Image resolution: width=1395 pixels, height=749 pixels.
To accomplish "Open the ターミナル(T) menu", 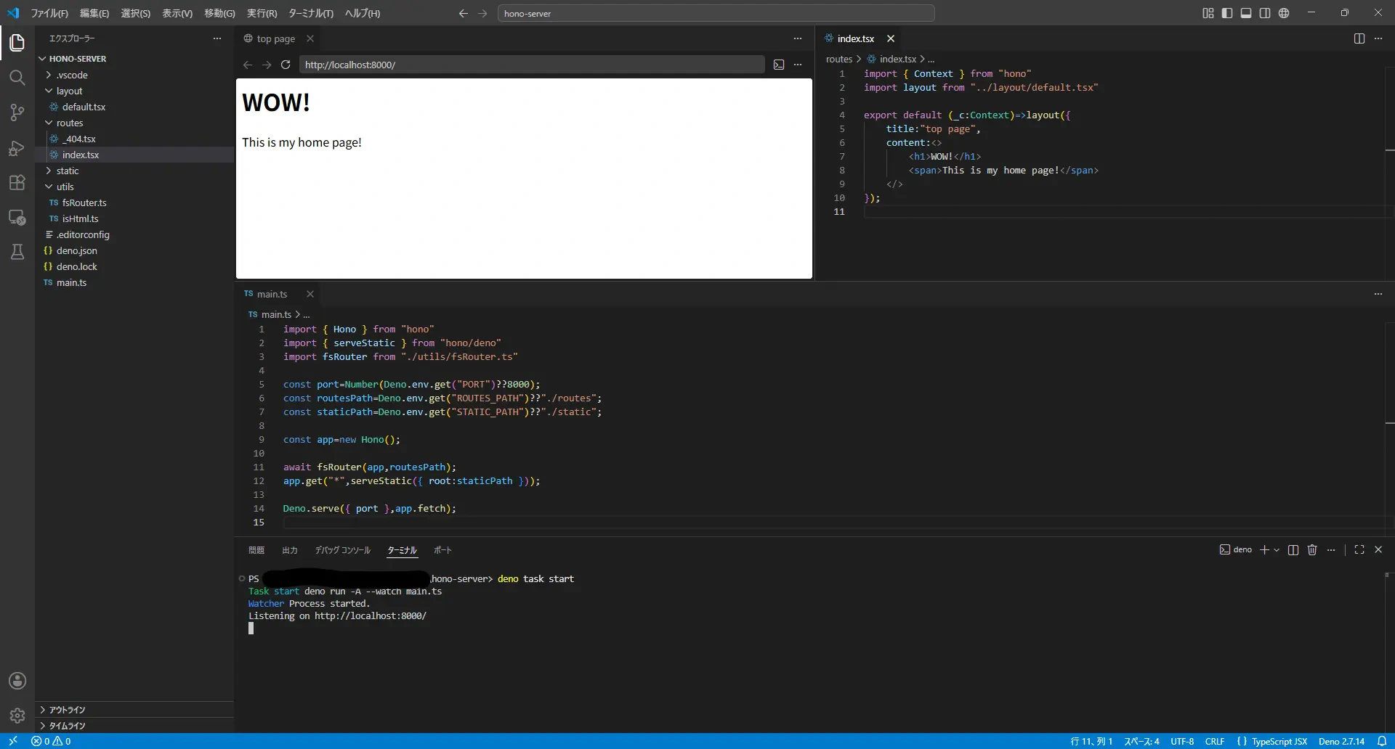I will pos(311,13).
